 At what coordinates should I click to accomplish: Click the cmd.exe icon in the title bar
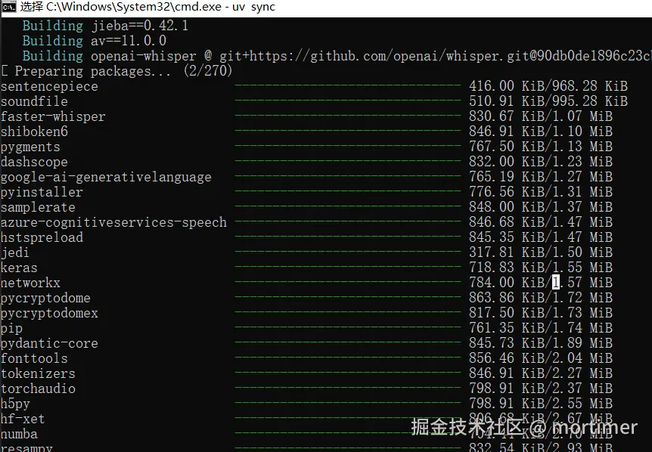(9, 7)
